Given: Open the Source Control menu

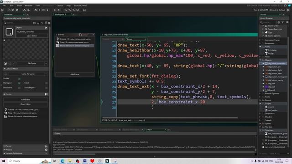Looking at the screenshot, I should click(80, 5).
